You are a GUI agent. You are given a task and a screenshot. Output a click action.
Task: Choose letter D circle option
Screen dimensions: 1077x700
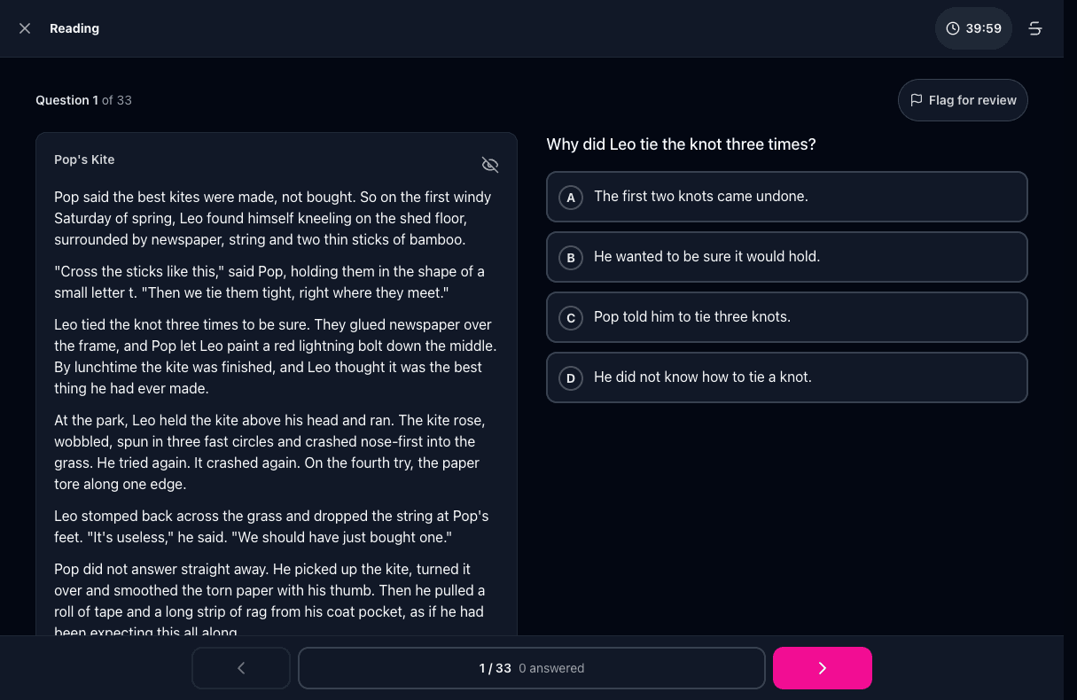(x=571, y=378)
